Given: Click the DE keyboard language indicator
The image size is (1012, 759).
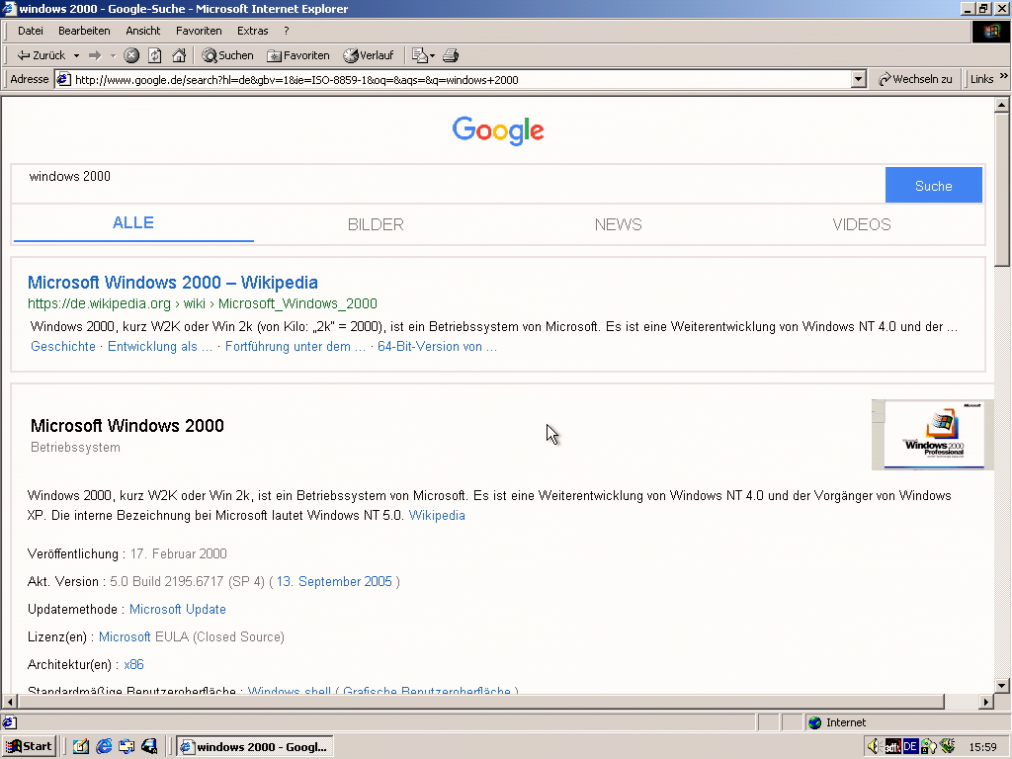Looking at the screenshot, I should (x=910, y=747).
